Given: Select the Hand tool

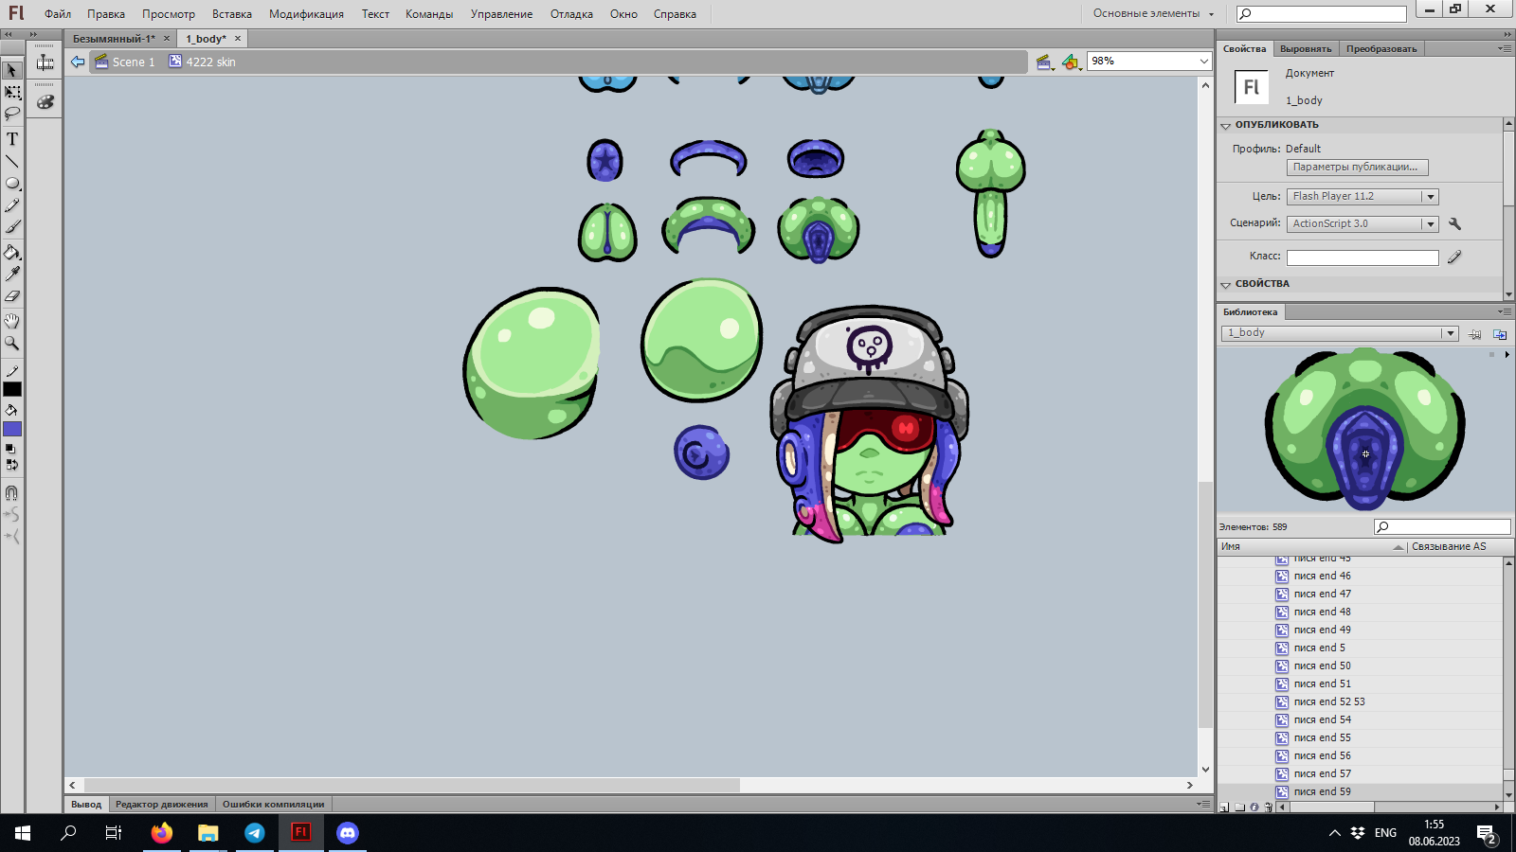Looking at the screenshot, I should pos(12,321).
